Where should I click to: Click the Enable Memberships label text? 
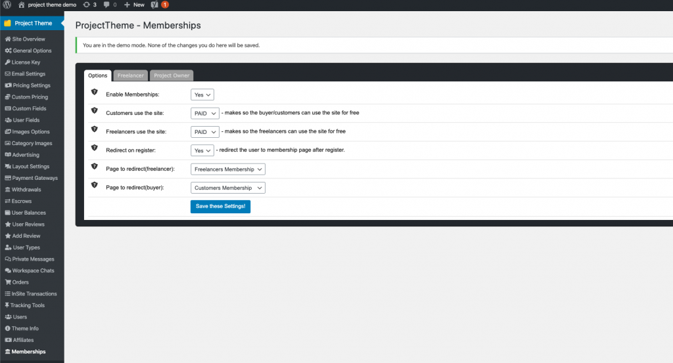133,95
